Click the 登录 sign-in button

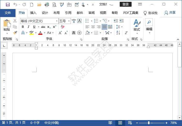pyautogui.click(x=126, y=4)
